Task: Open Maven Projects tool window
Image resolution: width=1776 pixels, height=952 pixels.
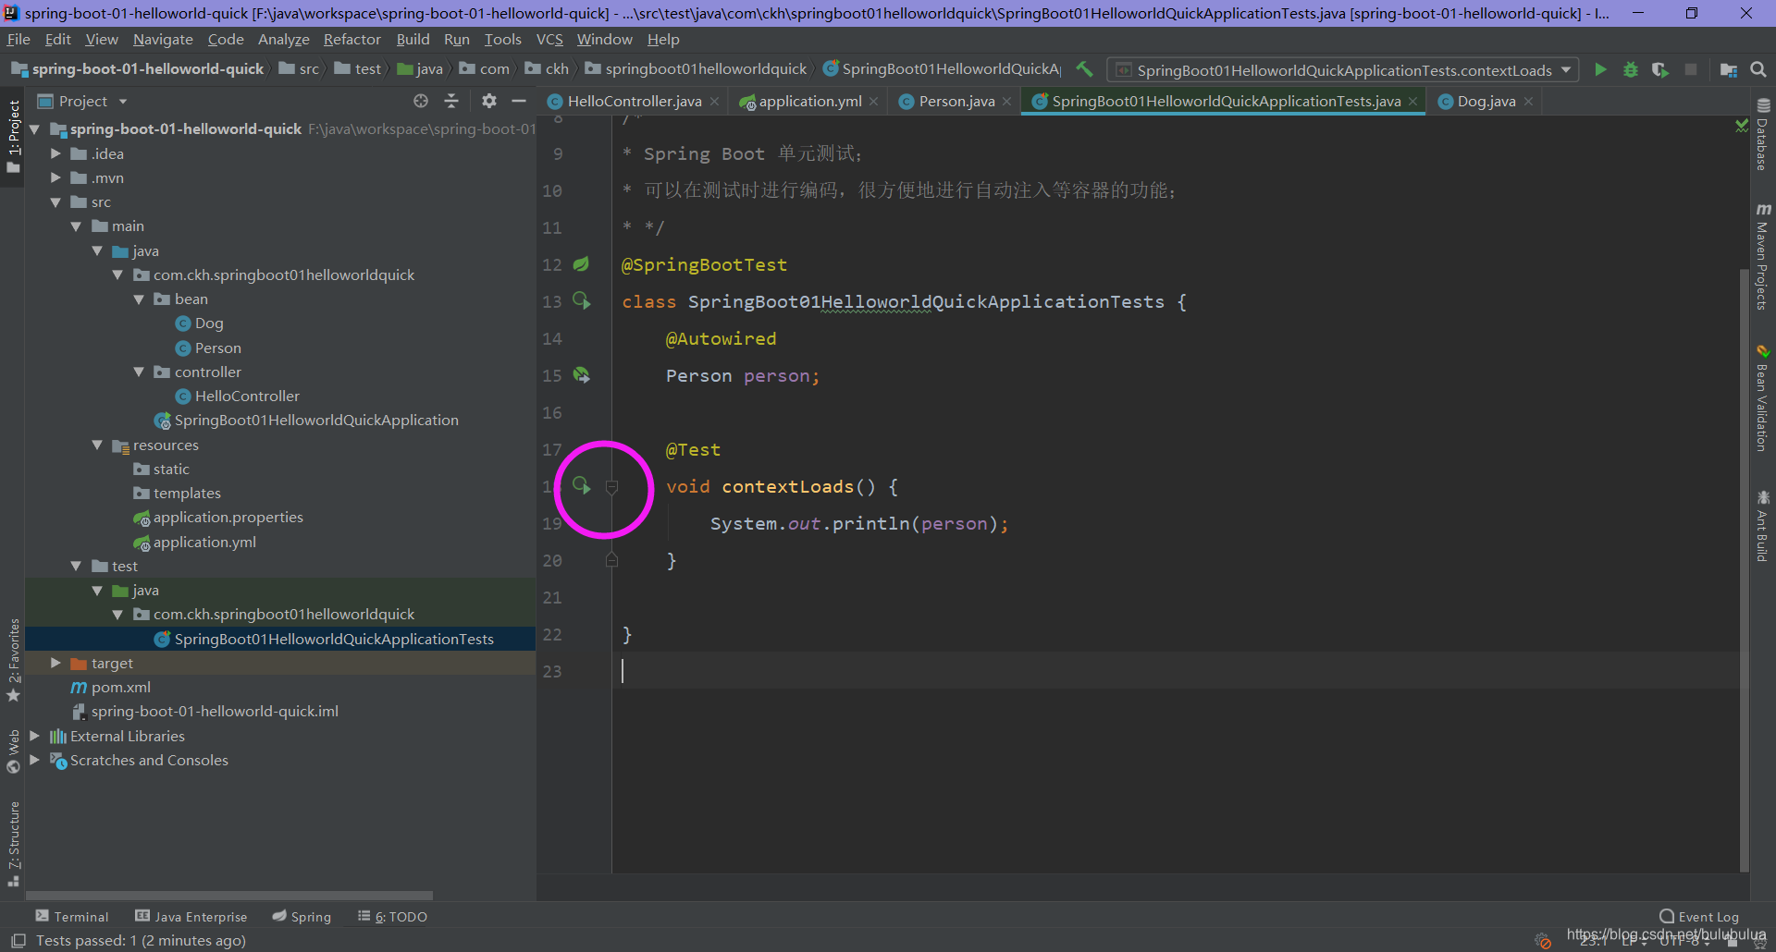Action: click(1763, 257)
